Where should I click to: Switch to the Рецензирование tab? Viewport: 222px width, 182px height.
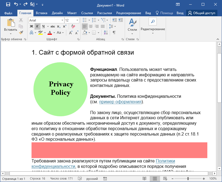(129, 13)
